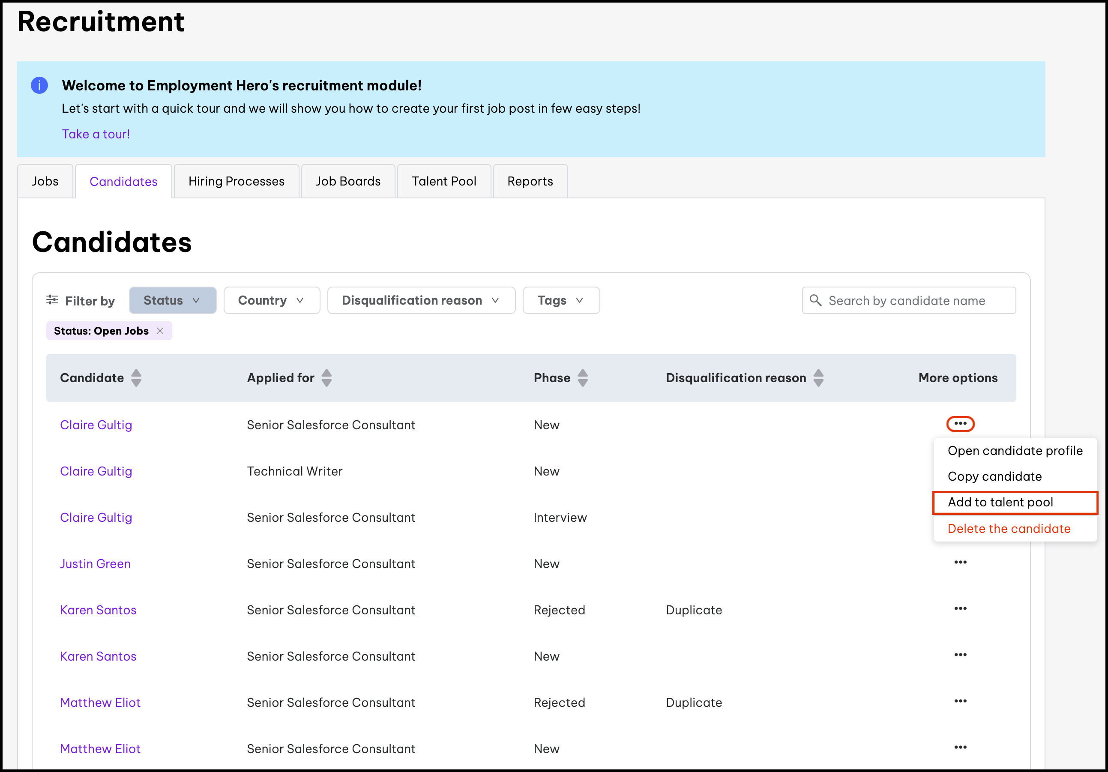Select Add to talent pool menu item
Screen dimensions: 1108x772
(1000, 502)
